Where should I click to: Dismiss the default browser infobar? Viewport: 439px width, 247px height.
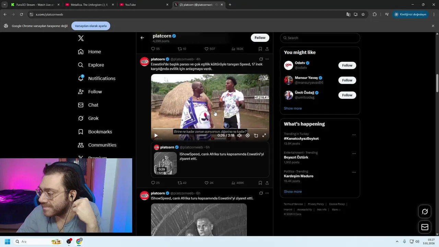[x=433, y=26]
